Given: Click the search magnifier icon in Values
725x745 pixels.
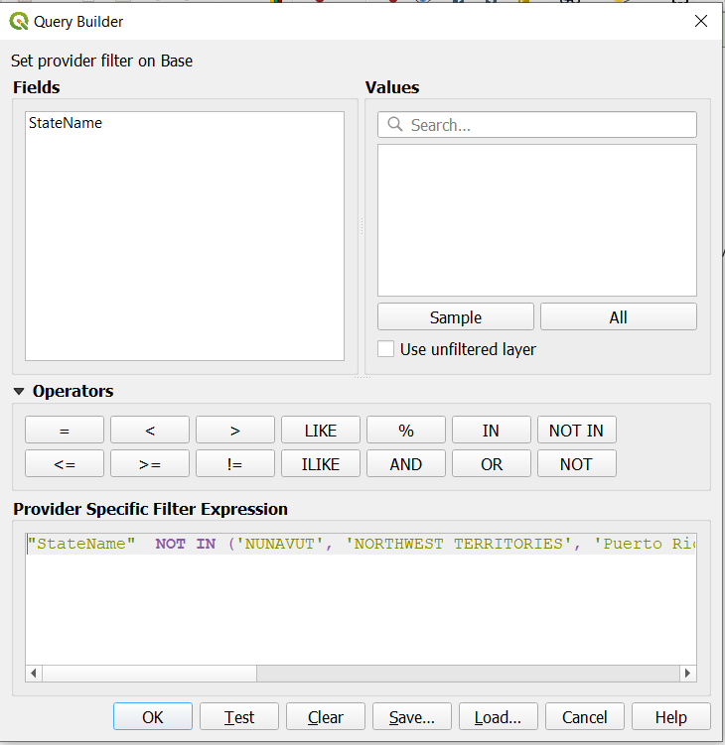Looking at the screenshot, I should (x=395, y=125).
